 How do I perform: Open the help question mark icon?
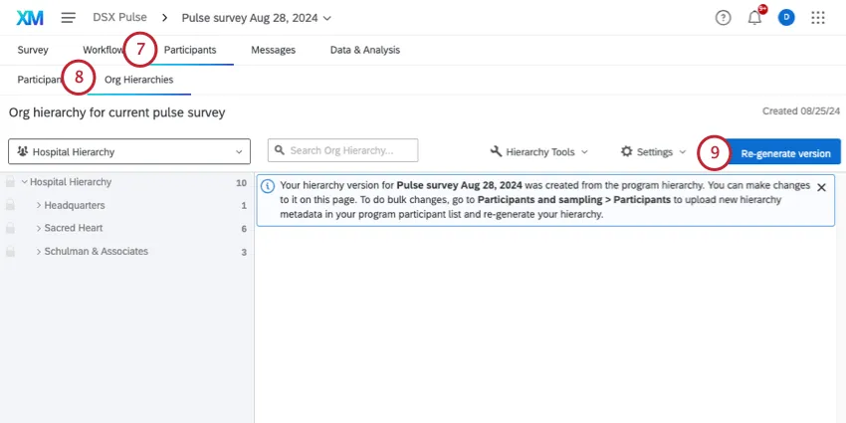coord(723,18)
